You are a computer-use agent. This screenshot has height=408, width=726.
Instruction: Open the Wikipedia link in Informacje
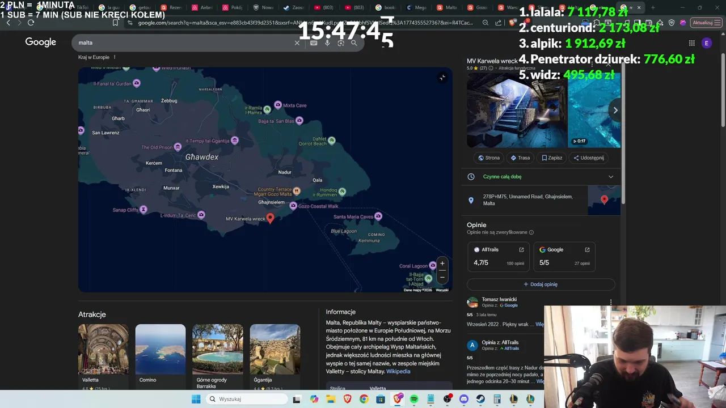click(x=398, y=372)
